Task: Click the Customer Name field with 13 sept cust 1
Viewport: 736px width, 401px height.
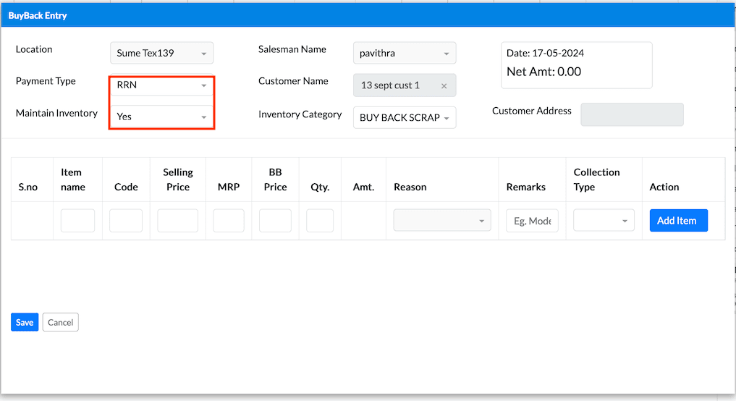Action: pyautogui.click(x=394, y=85)
